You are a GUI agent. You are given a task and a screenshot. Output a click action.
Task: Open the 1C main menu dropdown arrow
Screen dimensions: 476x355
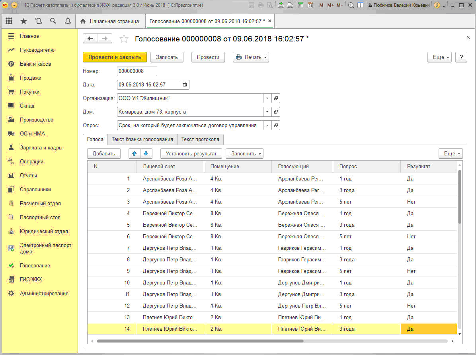(14, 5)
